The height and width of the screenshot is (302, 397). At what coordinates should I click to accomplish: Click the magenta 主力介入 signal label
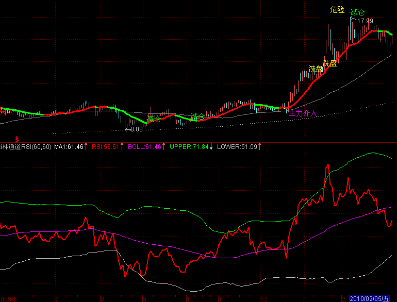coord(303,112)
